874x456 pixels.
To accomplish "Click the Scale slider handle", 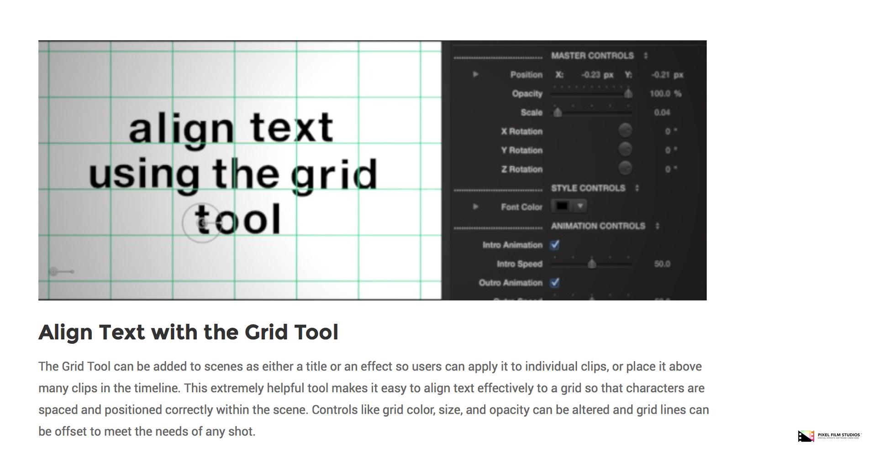I will (558, 112).
